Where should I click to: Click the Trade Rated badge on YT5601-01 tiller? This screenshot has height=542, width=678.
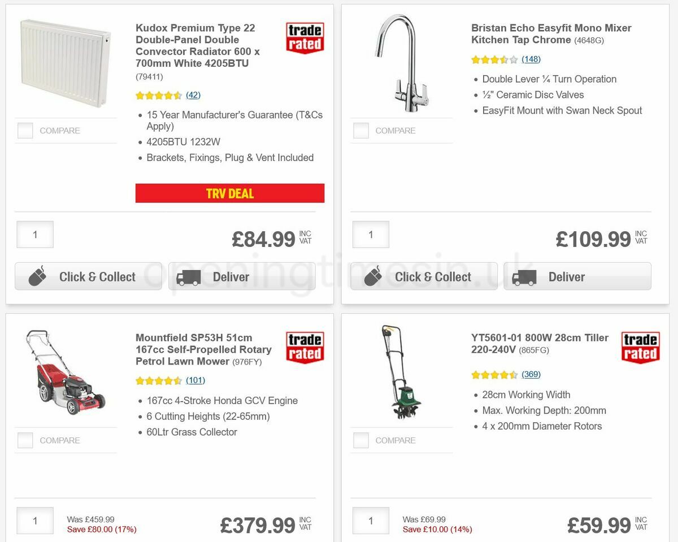640,346
